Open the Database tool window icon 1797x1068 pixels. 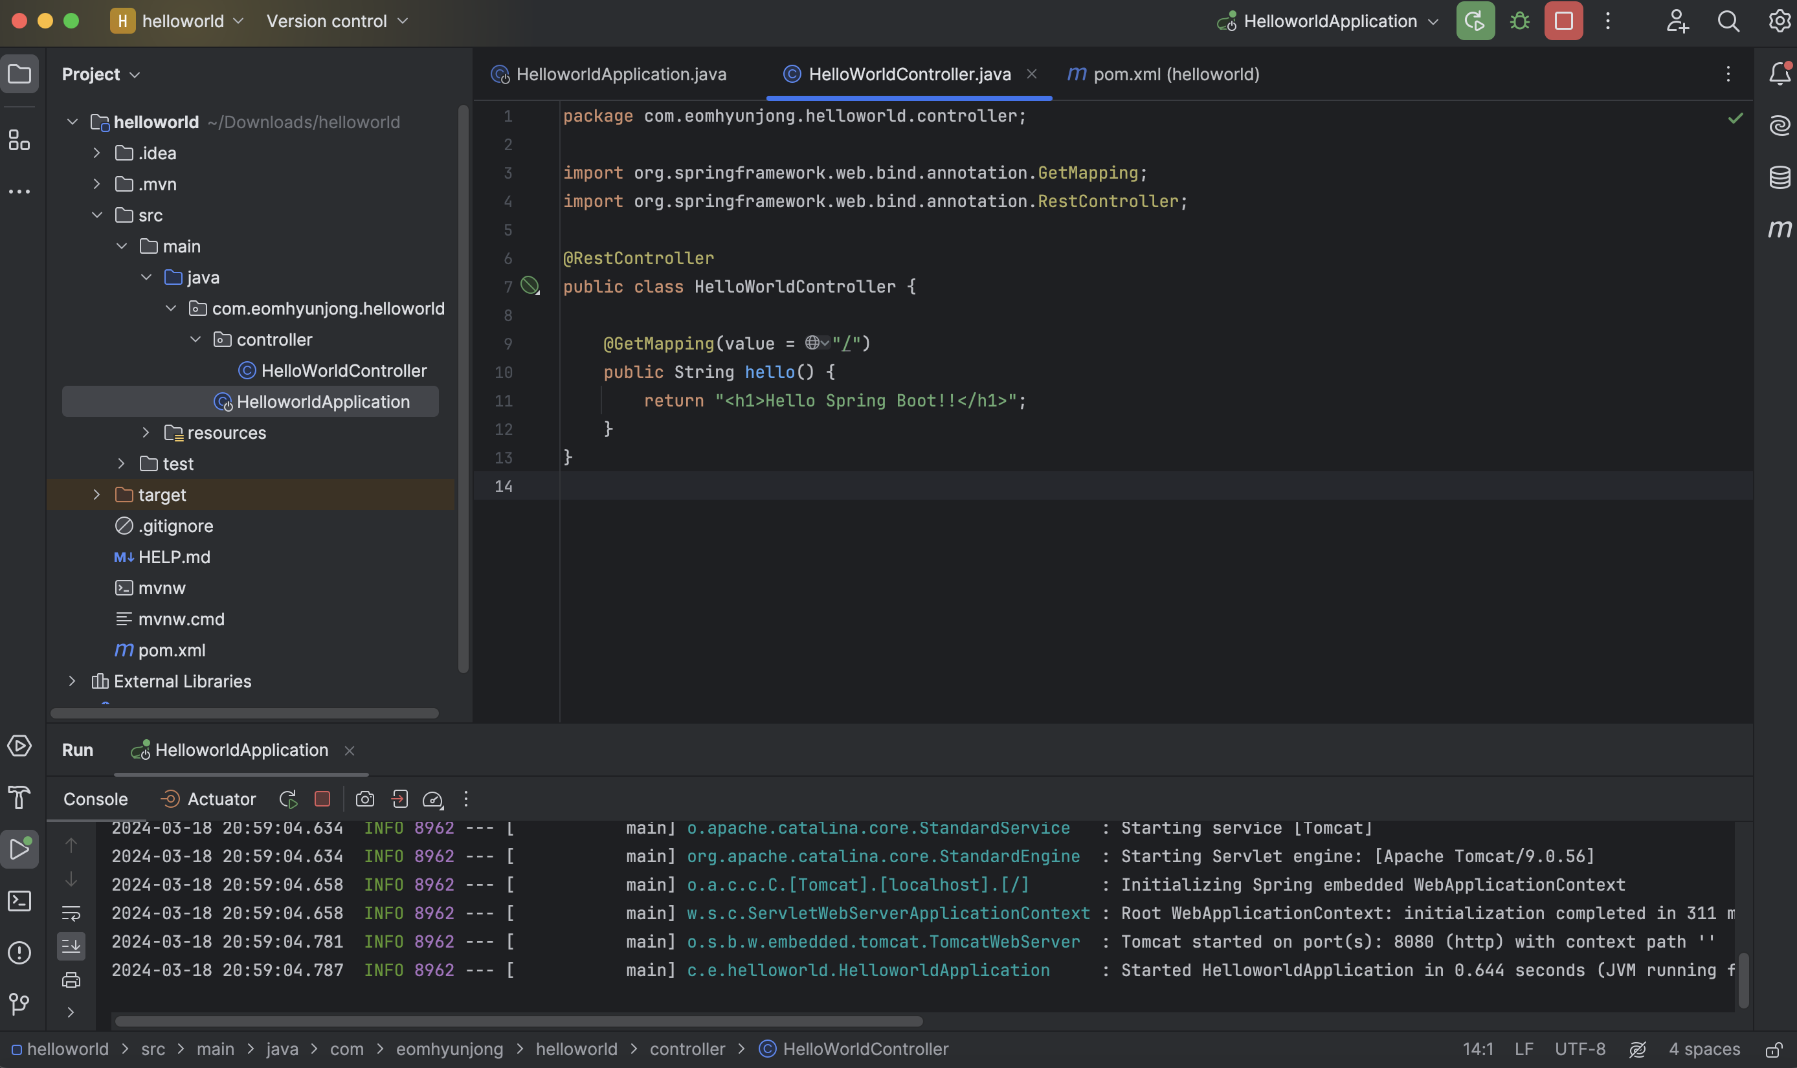(x=1779, y=176)
